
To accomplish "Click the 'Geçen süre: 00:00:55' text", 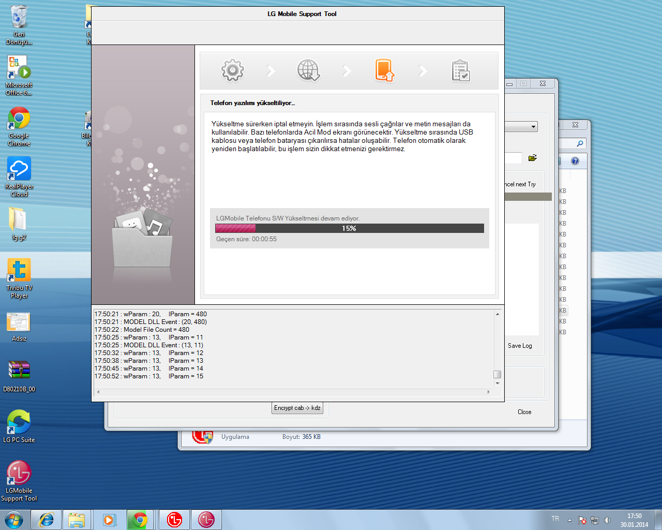I will (246, 239).
